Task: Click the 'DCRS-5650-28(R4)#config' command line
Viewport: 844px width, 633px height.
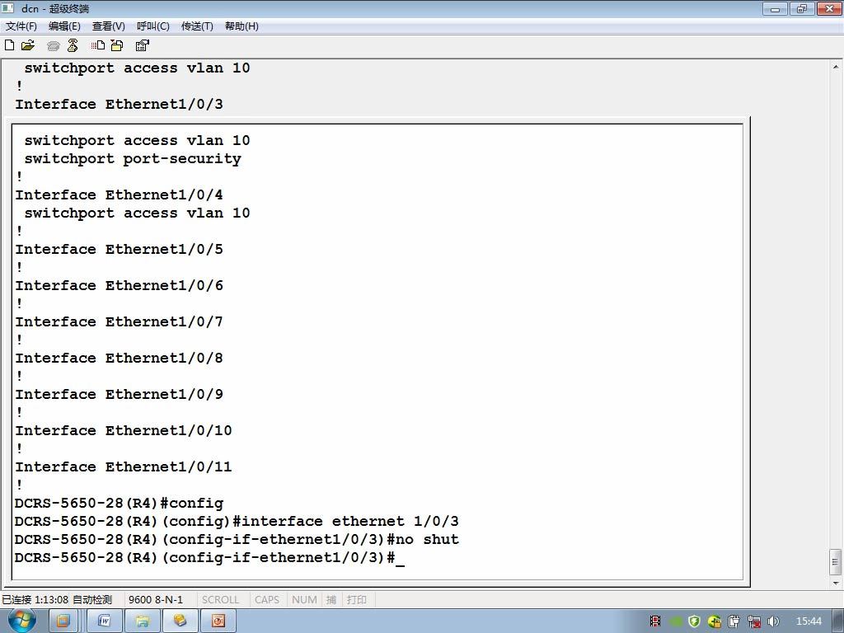Action: 119,504
